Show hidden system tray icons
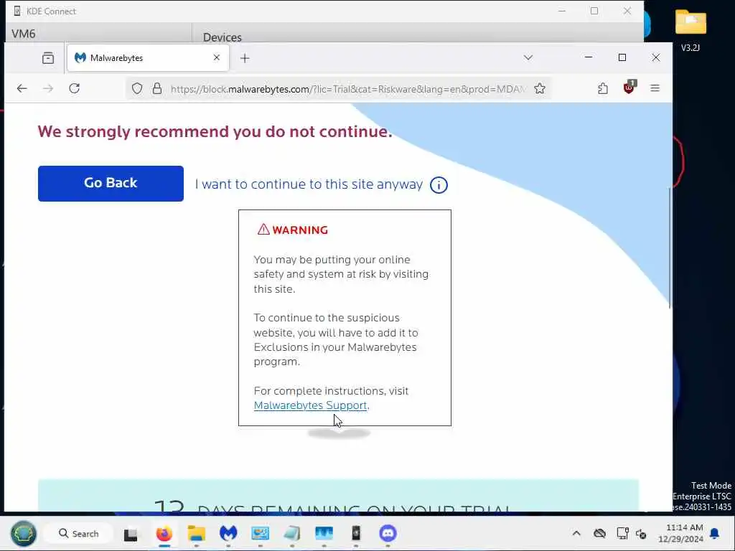This screenshot has width=735, height=551. pos(576,533)
